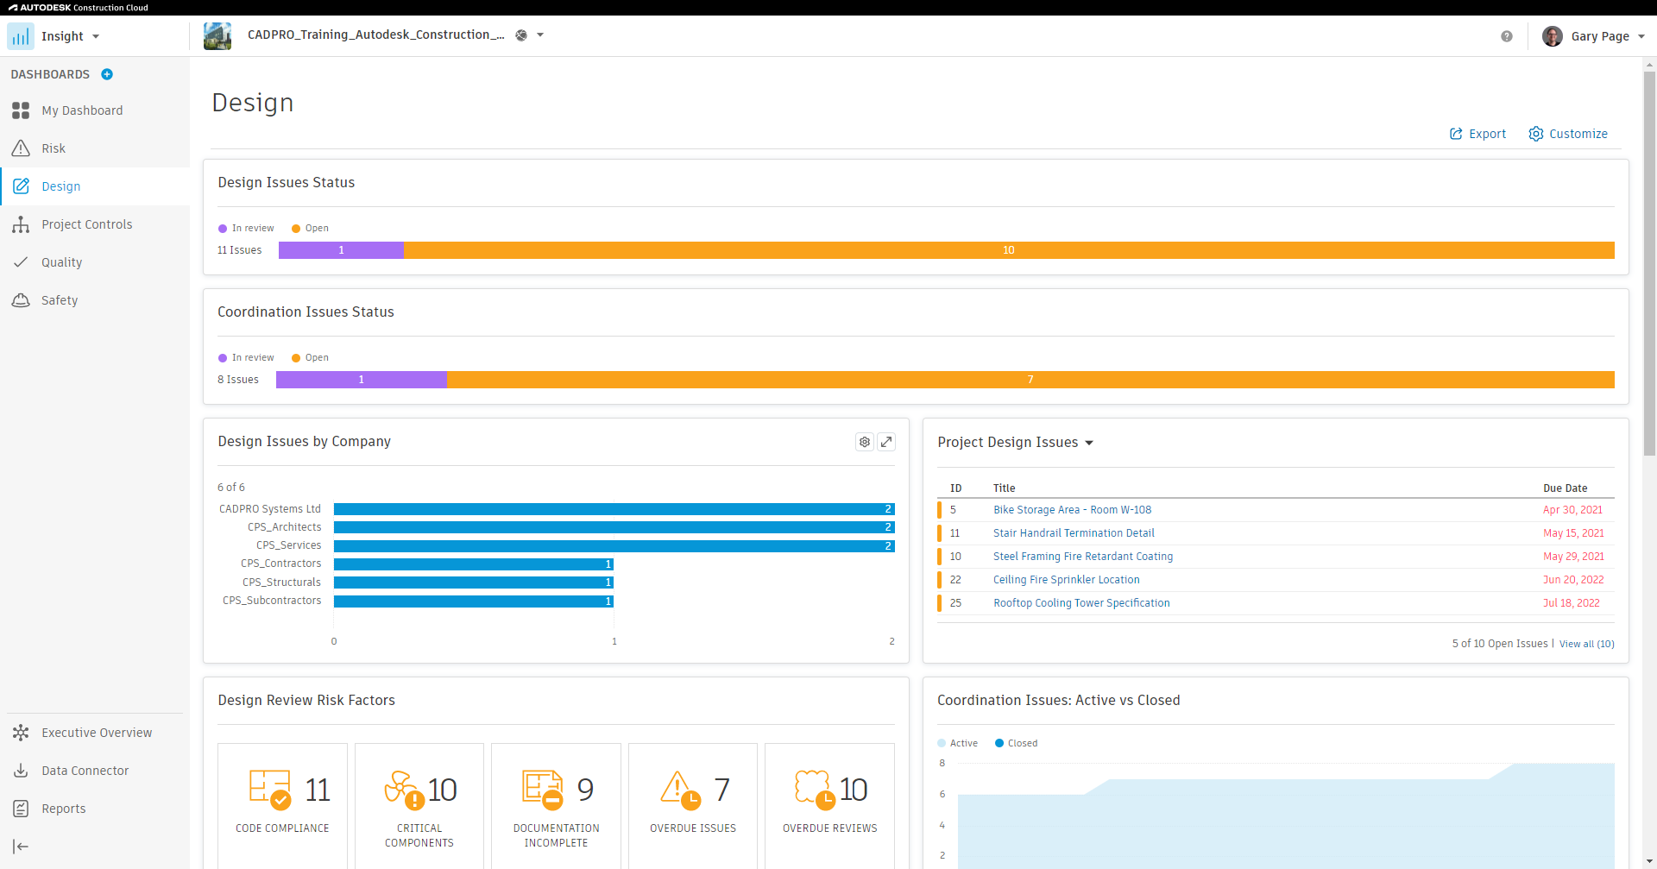
Task: Open Steel Framing Fire Retardant Coating issue
Action: coord(1083,557)
